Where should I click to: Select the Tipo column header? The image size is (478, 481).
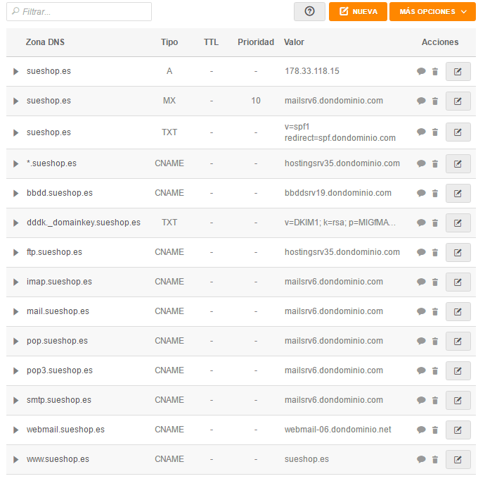click(169, 42)
